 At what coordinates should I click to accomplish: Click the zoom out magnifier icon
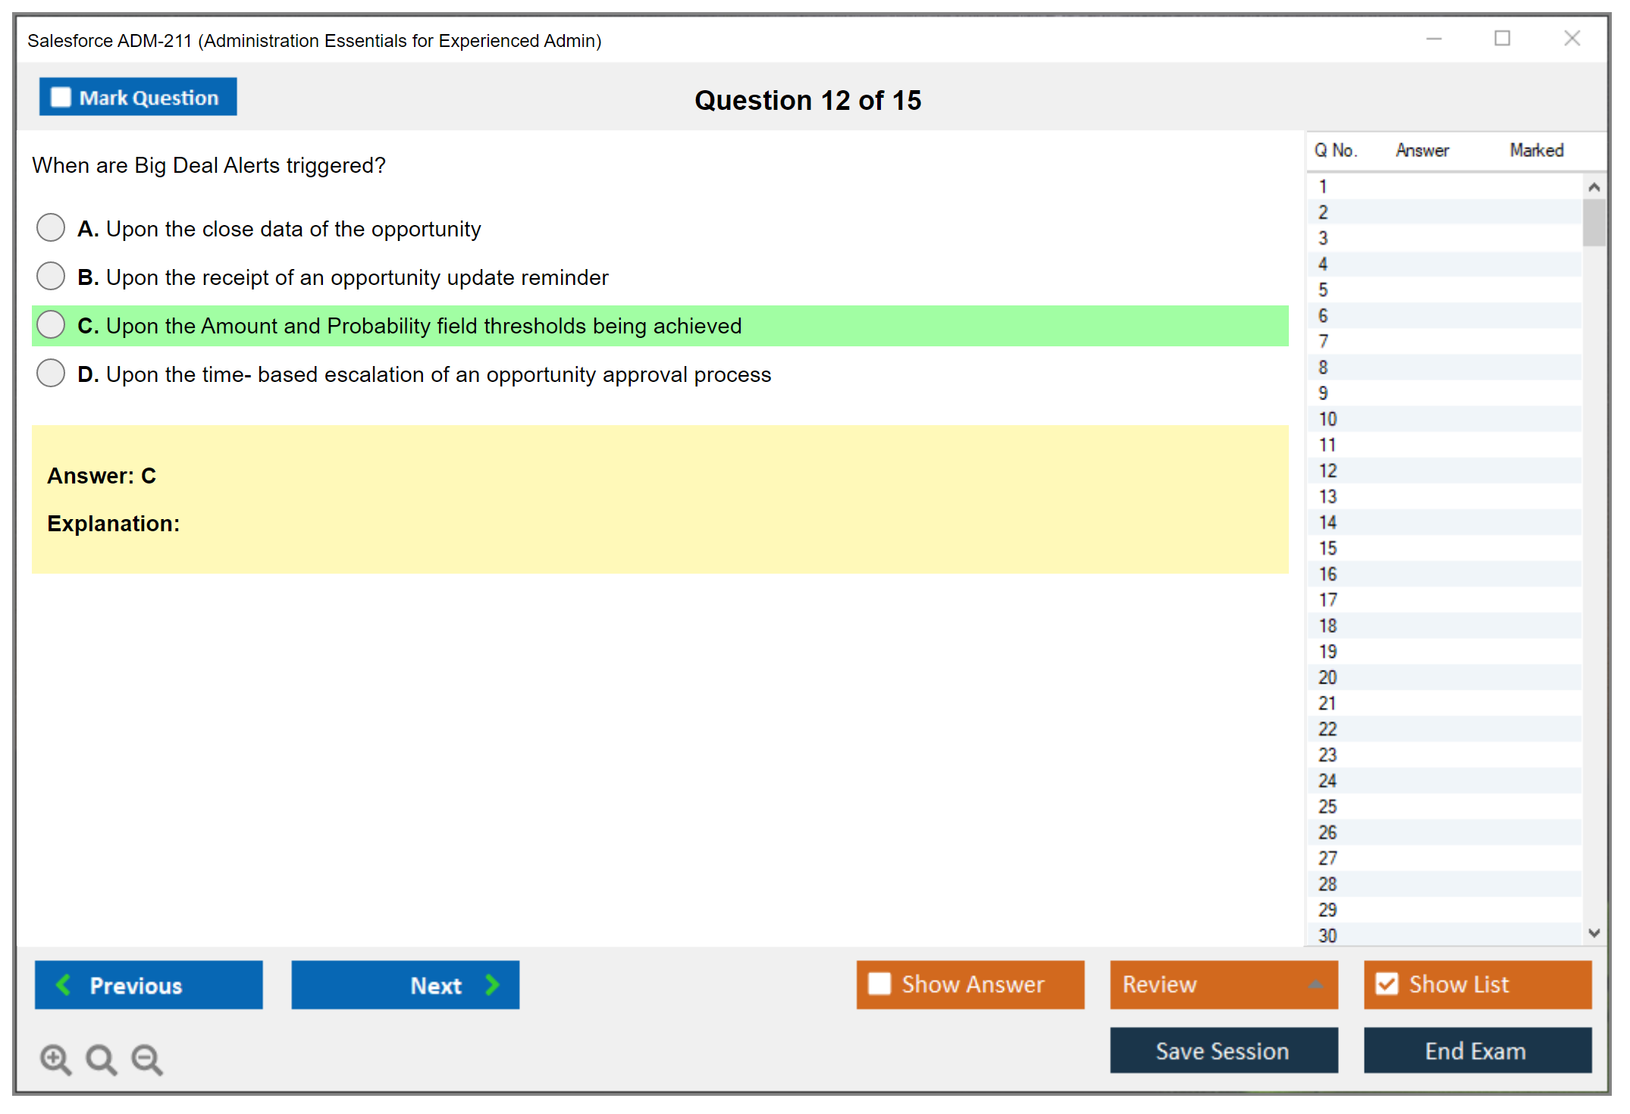pos(147,1059)
